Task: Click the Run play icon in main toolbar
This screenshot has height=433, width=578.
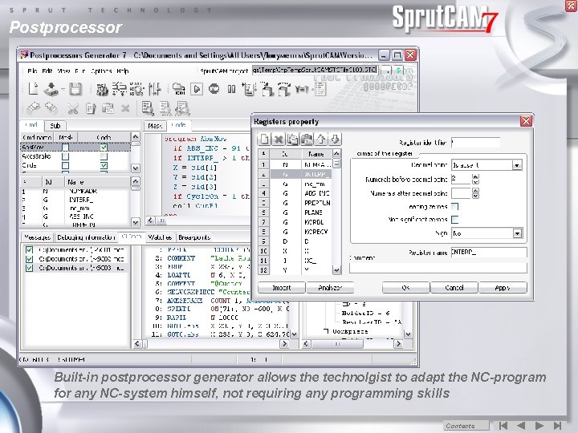Action: click(197, 89)
